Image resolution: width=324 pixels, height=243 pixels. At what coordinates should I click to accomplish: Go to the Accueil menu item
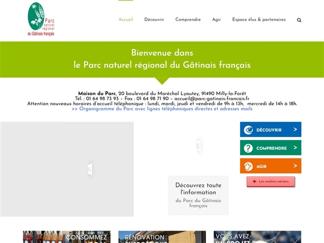[x=126, y=20]
